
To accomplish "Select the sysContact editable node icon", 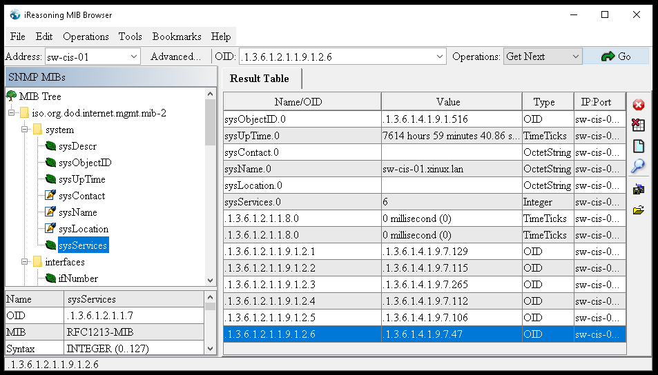I will click(x=50, y=196).
